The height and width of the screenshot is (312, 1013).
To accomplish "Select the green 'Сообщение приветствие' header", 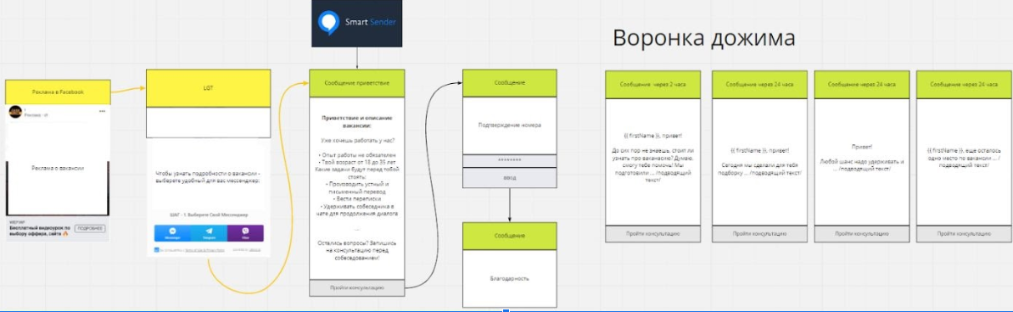I will tap(357, 84).
